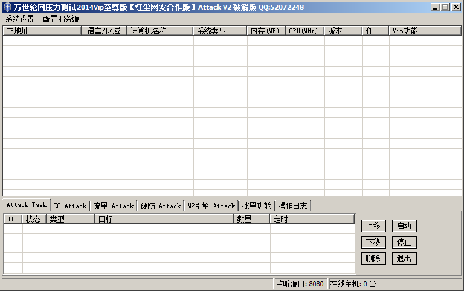
Task: Click the 计算机名称 column header
Action: click(x=160, y=31)
